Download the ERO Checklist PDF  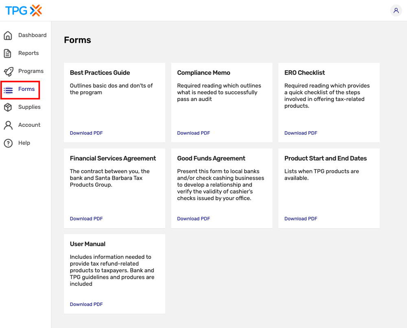[x=301, y=133]
